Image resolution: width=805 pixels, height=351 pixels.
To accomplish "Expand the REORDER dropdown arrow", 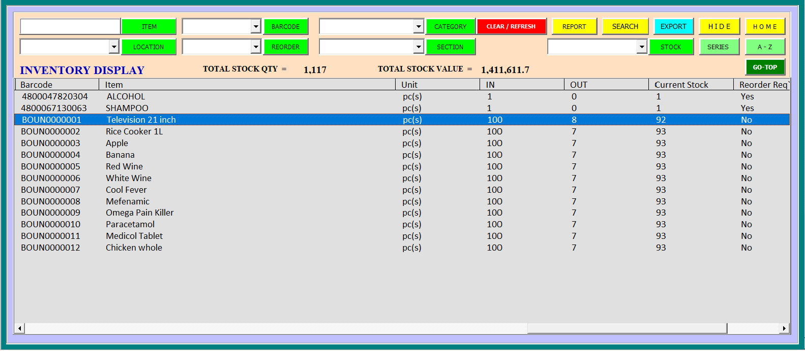I will (256, 47).
